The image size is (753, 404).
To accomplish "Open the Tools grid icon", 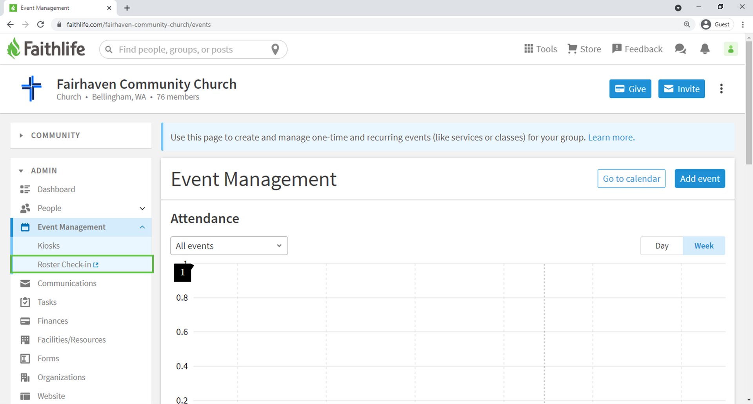I will click(x=528, y=49).
